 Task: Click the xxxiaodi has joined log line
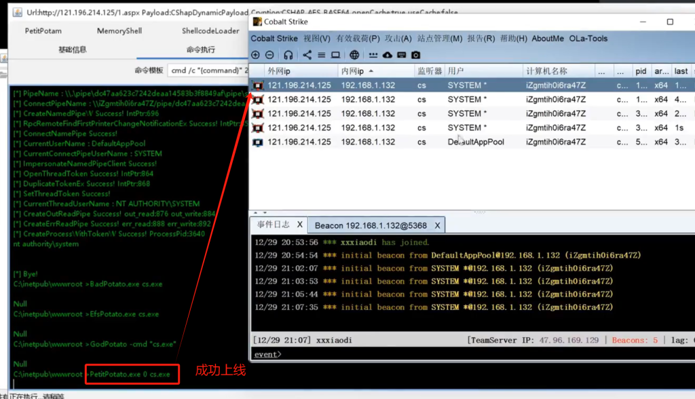point(342,242)
